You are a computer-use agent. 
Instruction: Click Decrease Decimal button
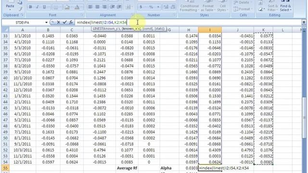[x=173, y=7]
